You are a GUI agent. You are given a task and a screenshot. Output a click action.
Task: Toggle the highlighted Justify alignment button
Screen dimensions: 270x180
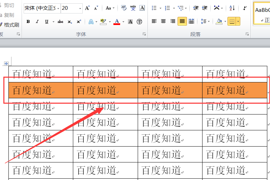click(182, 21)
